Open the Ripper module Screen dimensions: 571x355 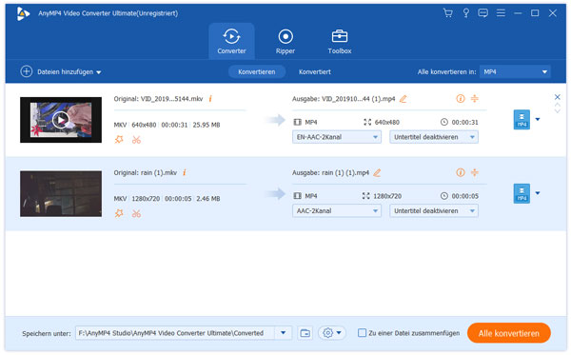(x=285, y=42)
